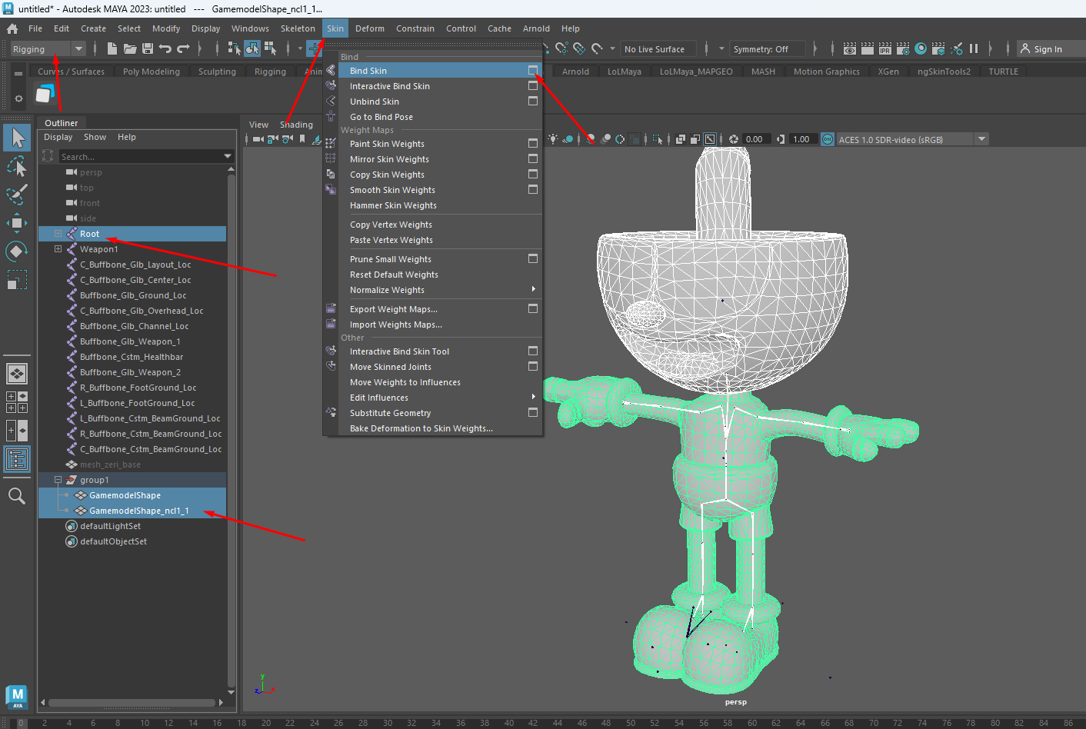This screenshot has width=1086, height=729.
Task: Choose Unbind Skin menu entry
Action: (x=375, y=102)
